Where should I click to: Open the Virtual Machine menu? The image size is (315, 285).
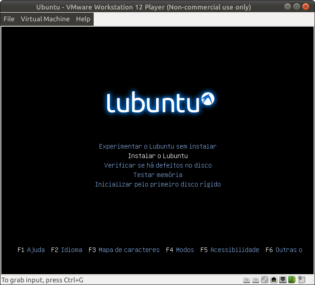45,19
